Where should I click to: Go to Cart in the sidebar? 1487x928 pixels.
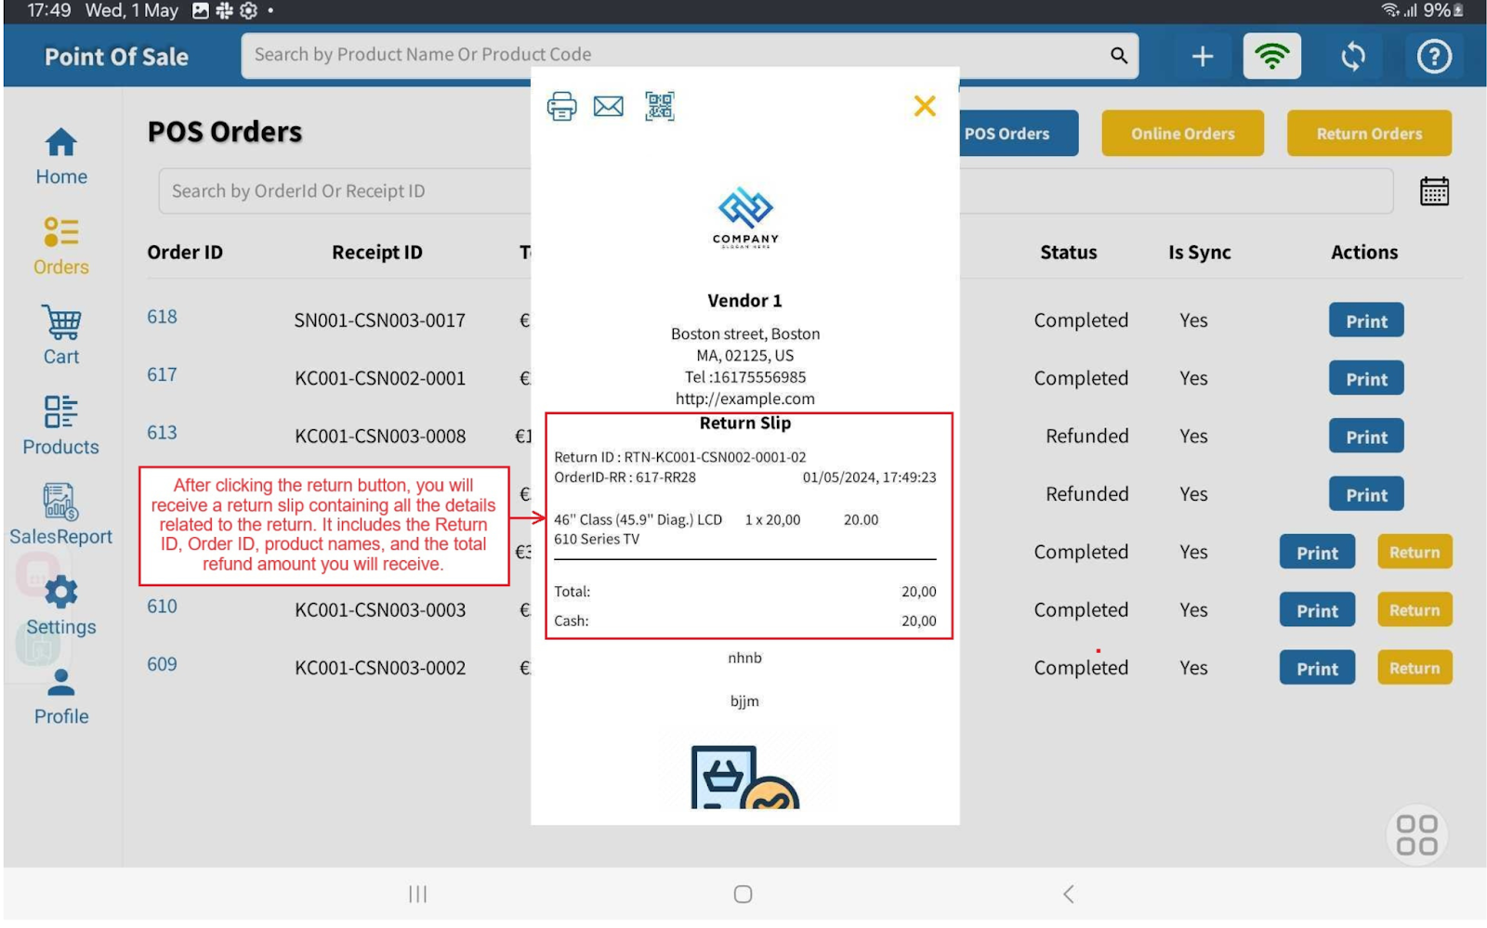(61, 335)
